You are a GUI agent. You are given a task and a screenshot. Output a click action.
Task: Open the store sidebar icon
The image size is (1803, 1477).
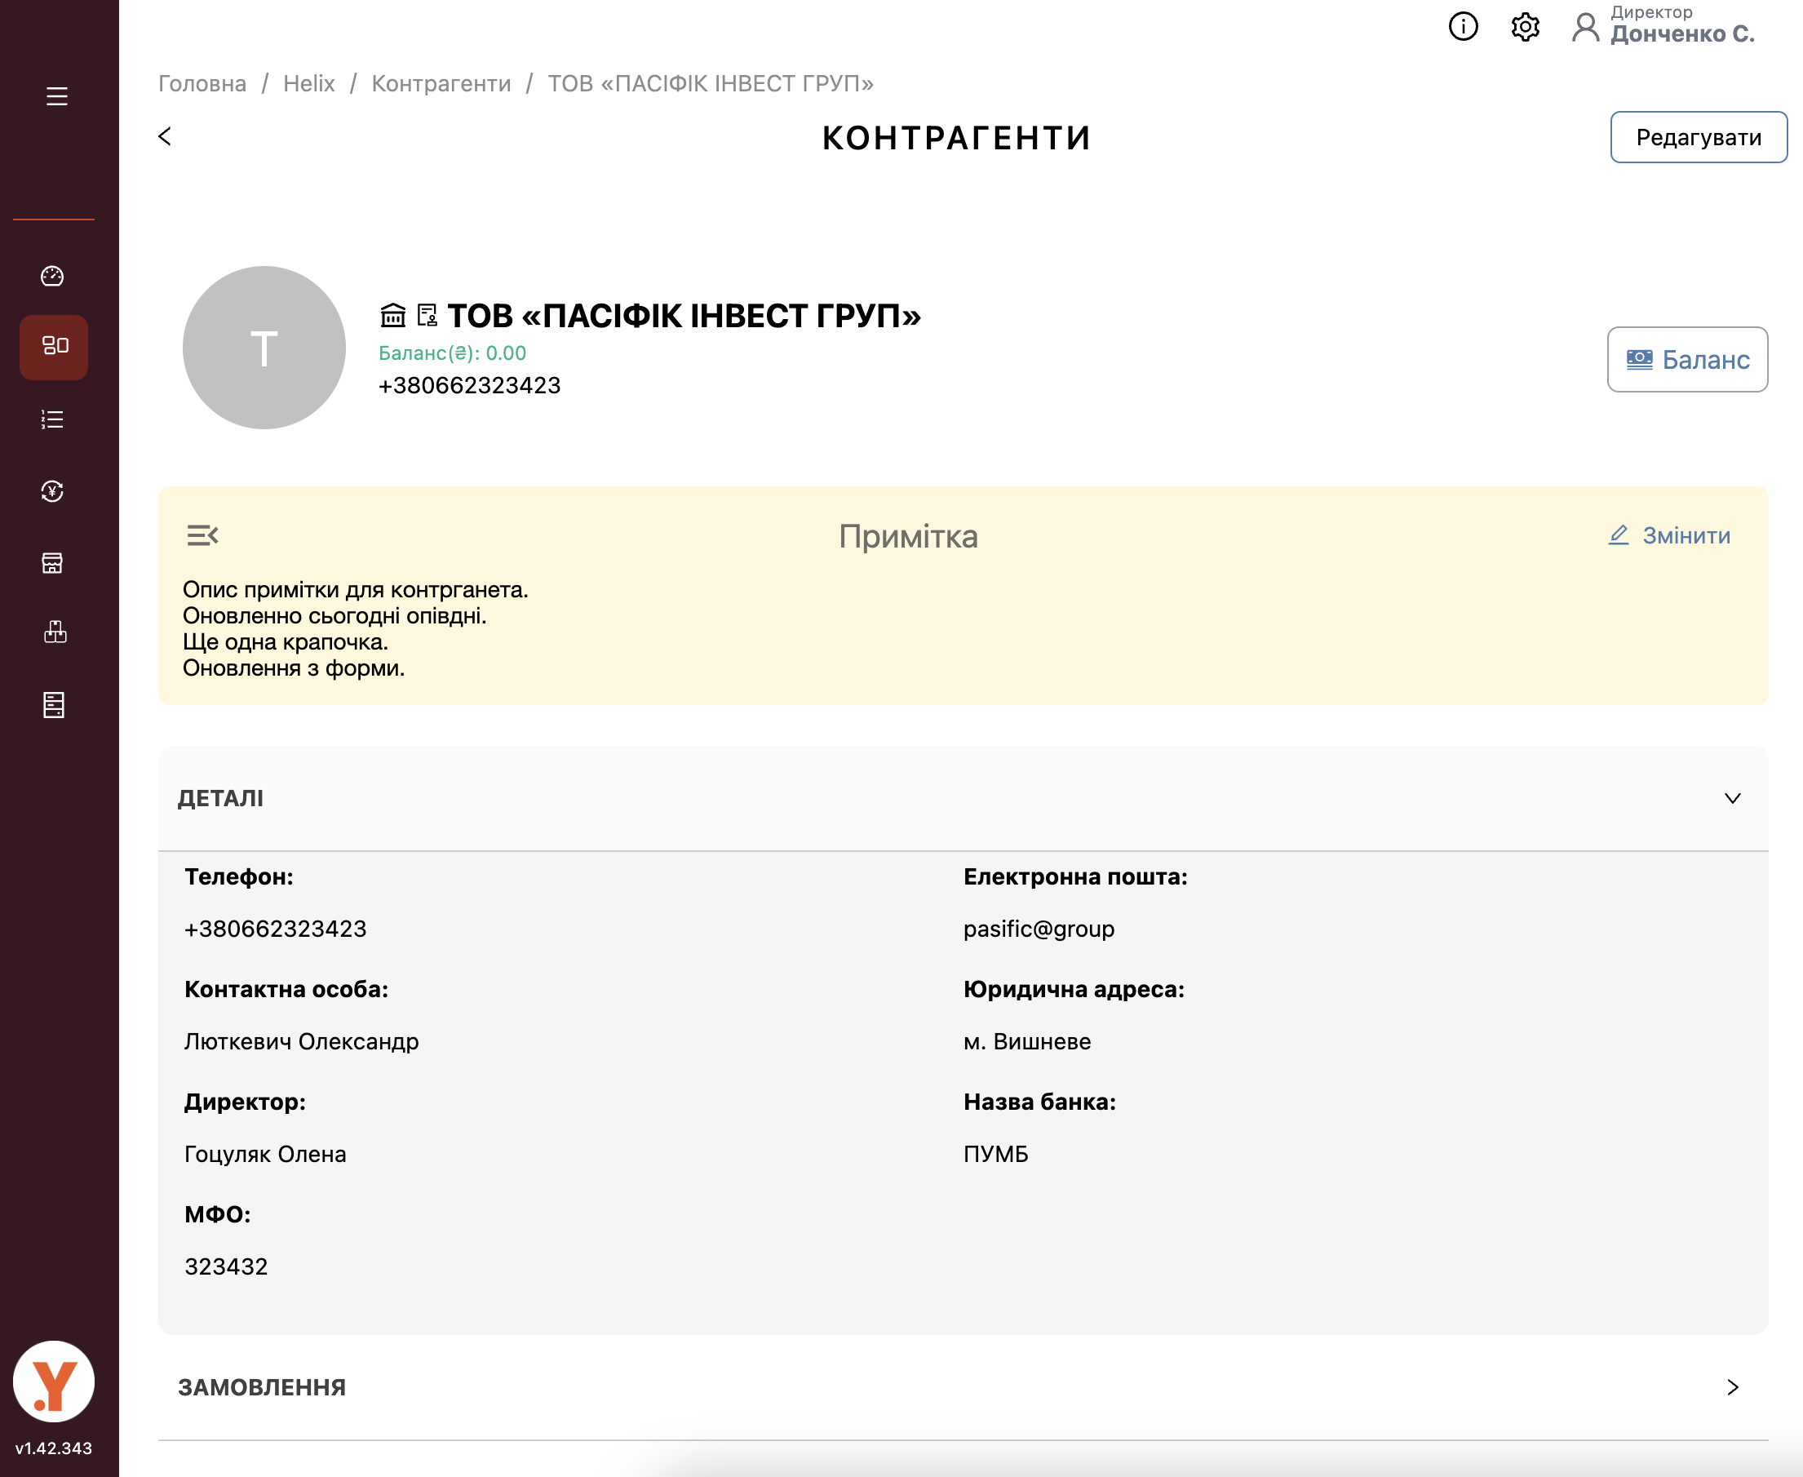tap(53, 562)
